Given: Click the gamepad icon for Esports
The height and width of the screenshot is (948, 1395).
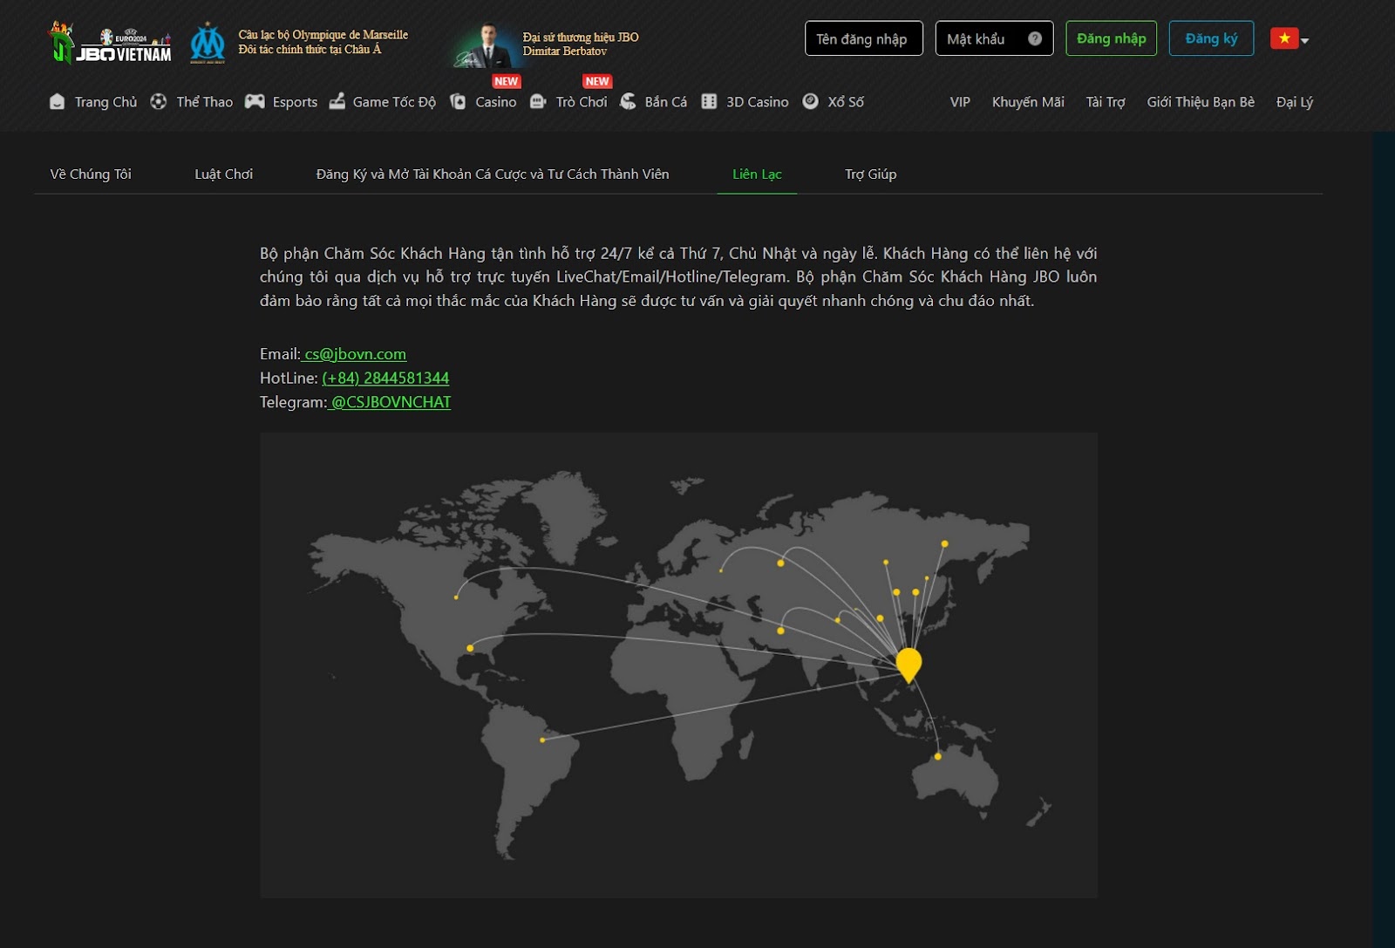Looking at the screenshot, I should tap(255, 101).
